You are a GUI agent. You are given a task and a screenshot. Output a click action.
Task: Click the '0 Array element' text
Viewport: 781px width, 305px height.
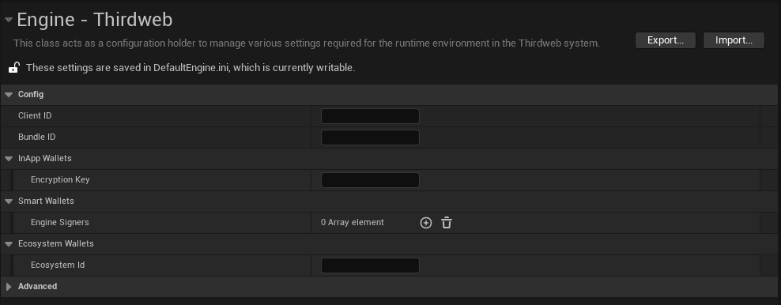point(353,222)
